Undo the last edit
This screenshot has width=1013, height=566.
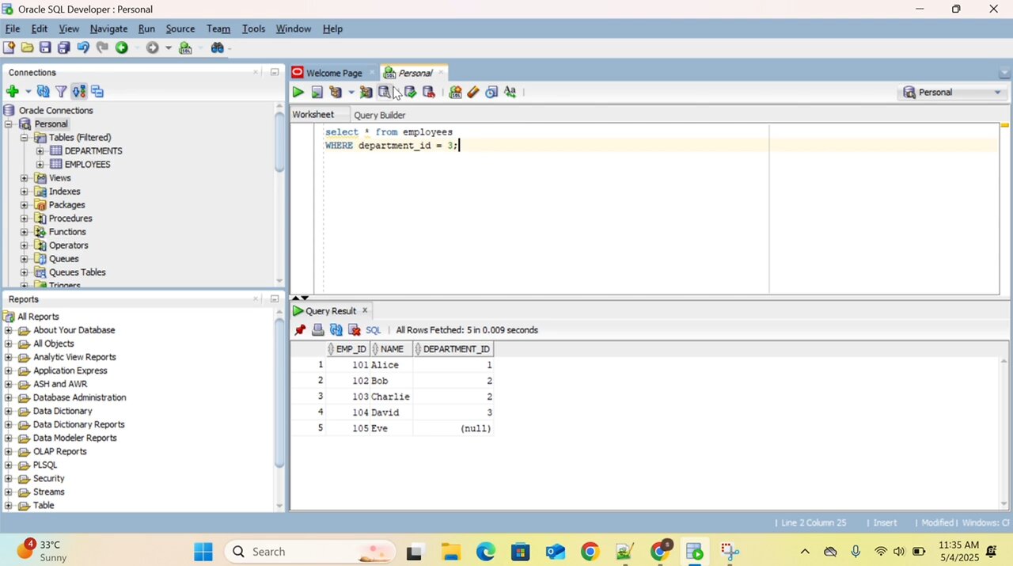[83, 47]
